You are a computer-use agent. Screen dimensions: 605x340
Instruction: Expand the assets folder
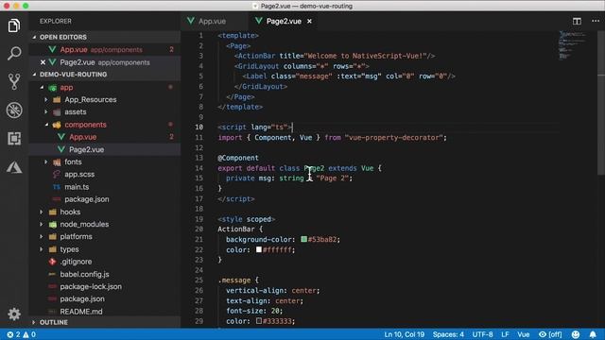click(x=46, y=111)
